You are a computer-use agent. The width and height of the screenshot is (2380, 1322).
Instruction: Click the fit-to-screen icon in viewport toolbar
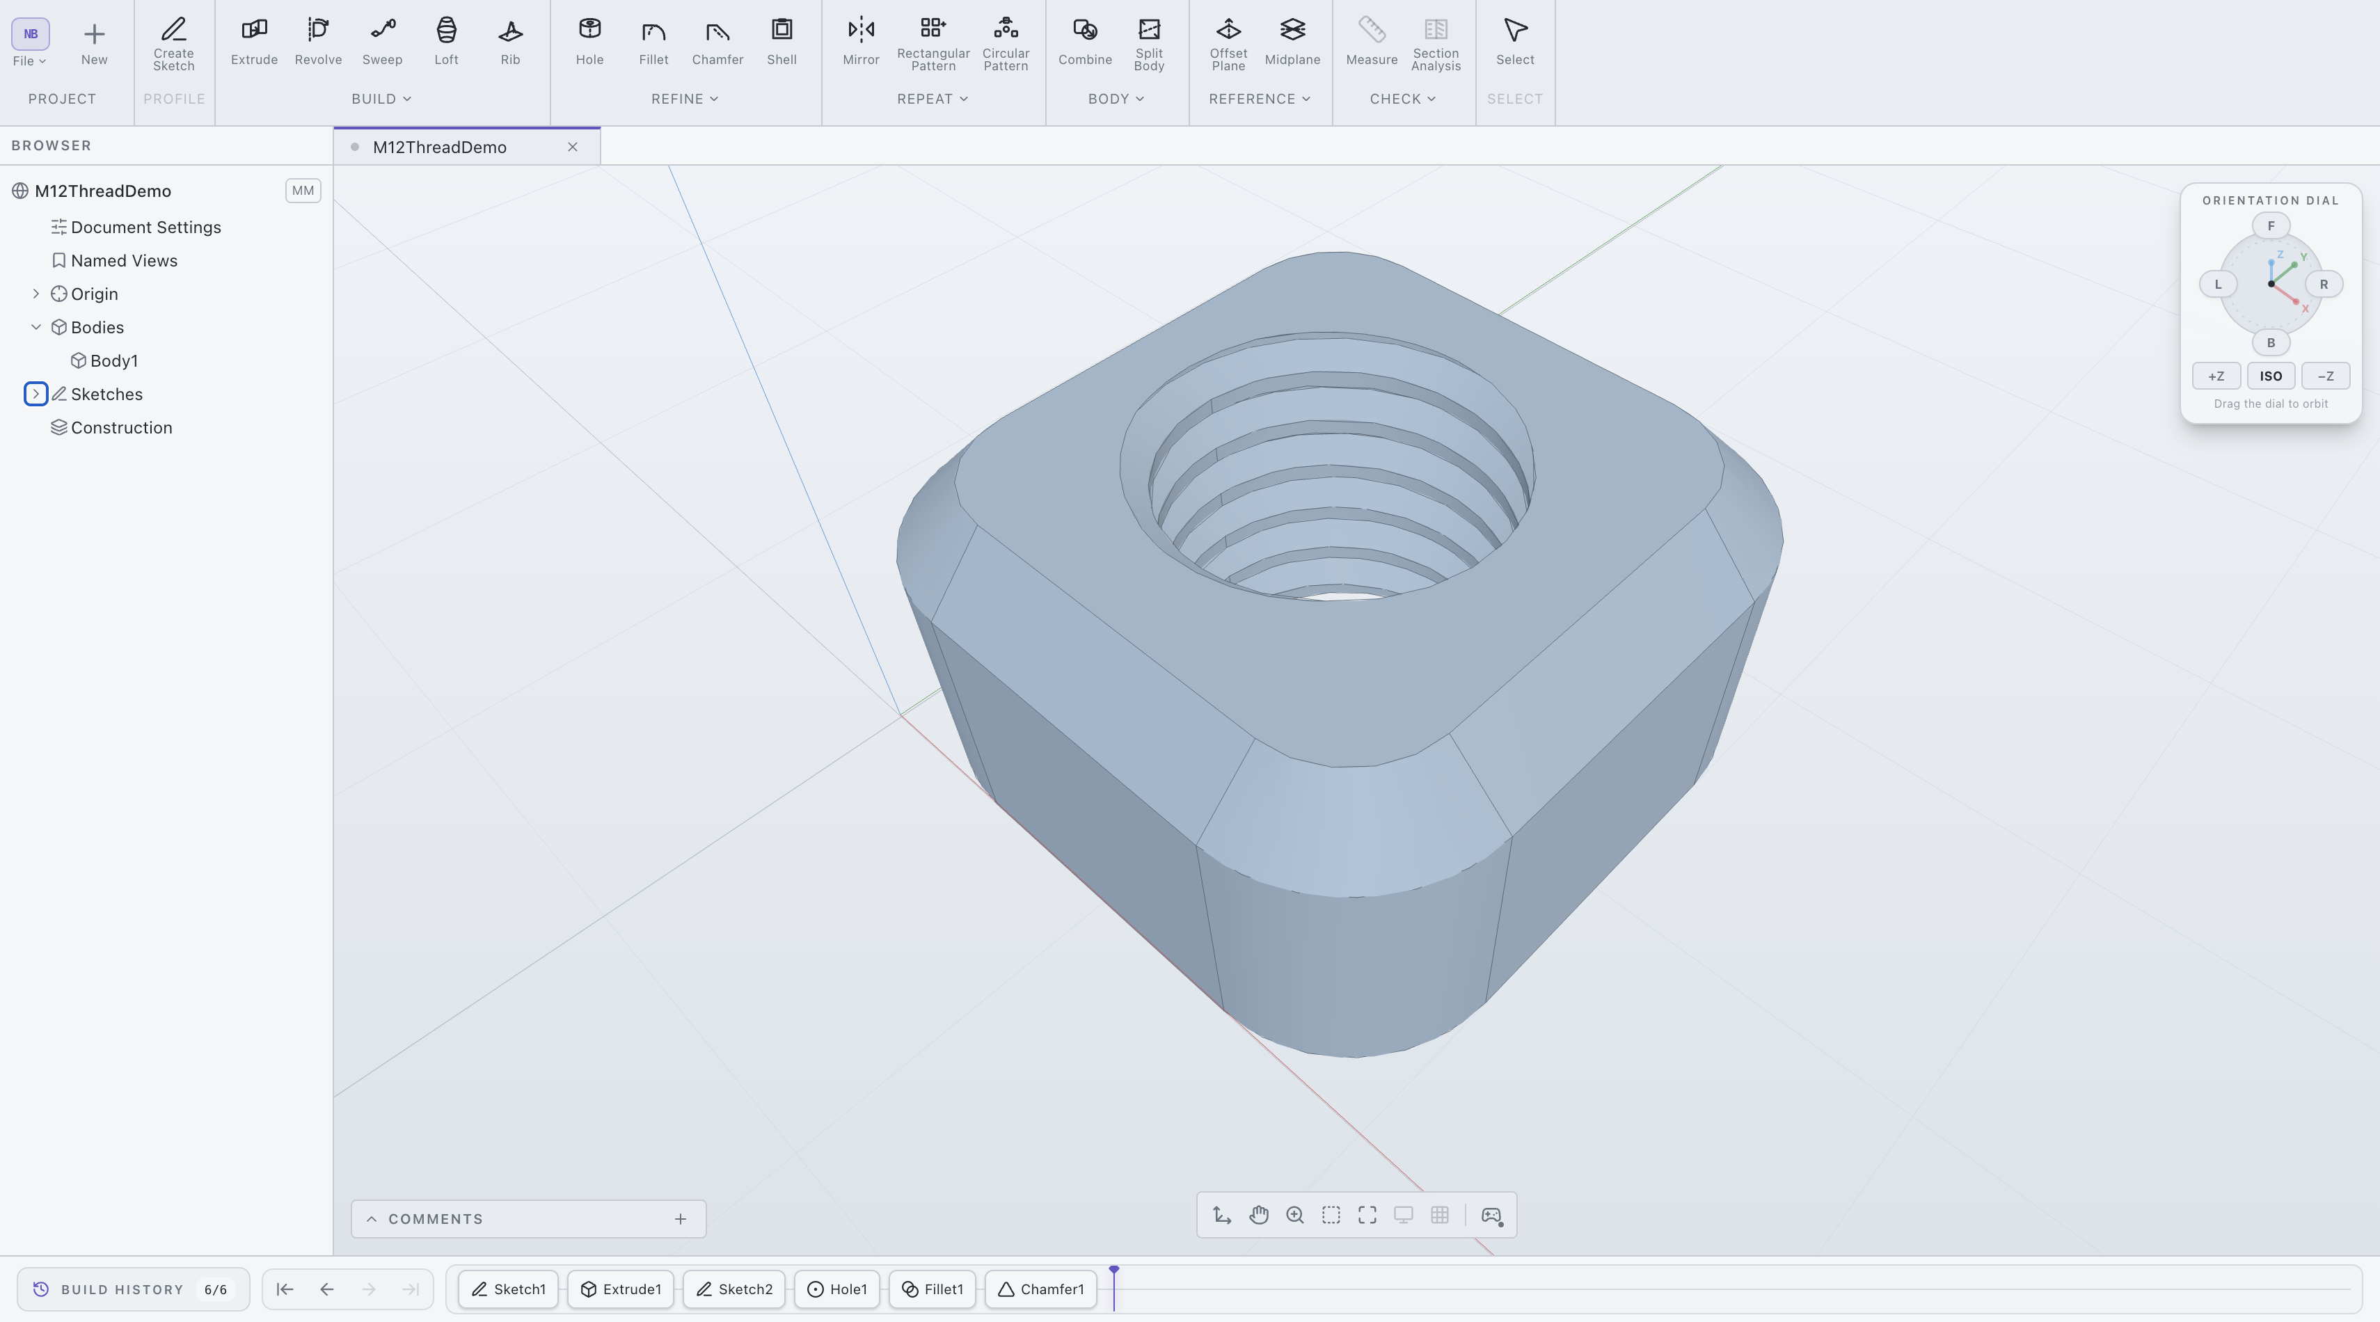coord(1367,1215)
